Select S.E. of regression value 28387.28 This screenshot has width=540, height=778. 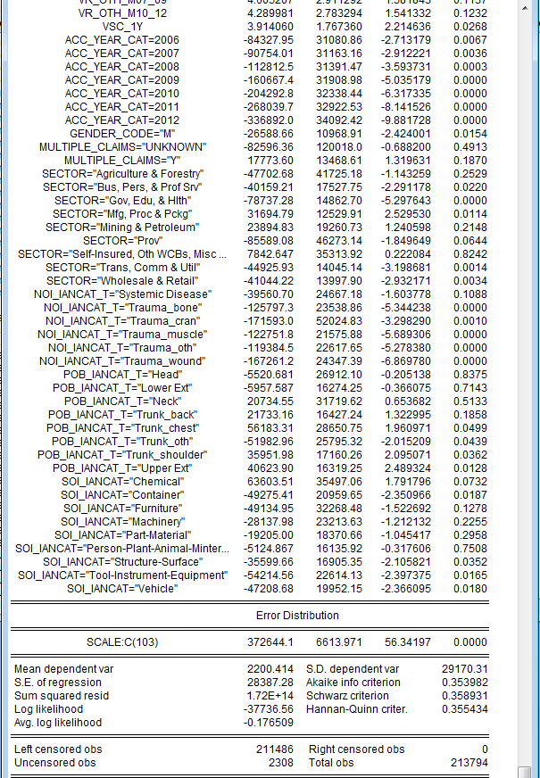click(270, 683)
